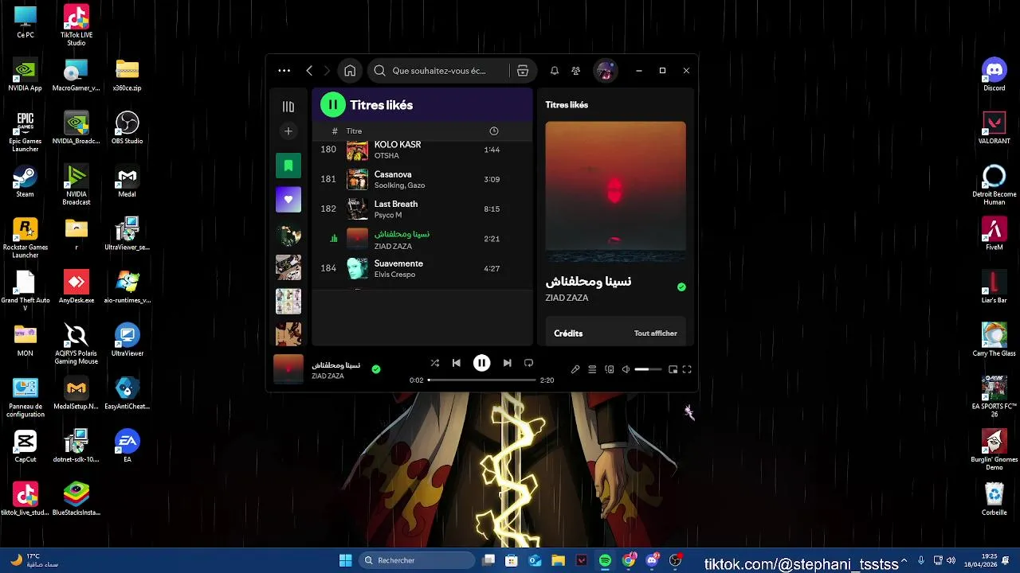Click ZIAD ZAZA in the now-playing panel

(567, 298)
